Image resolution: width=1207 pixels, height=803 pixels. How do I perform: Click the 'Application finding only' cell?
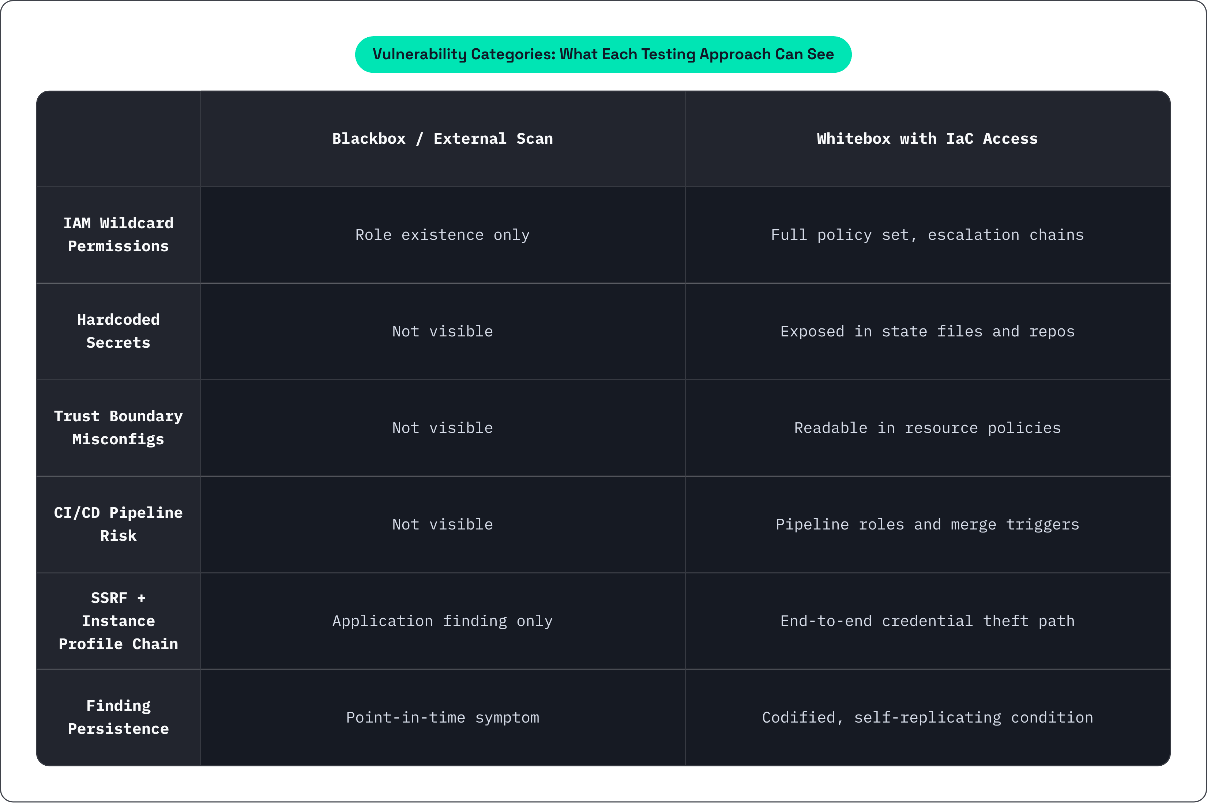coord(443,621)
